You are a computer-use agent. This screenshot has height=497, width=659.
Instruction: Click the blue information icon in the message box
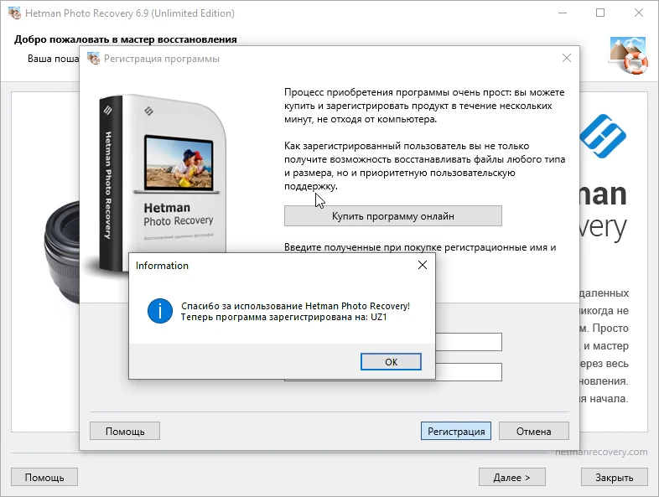pos(159,311)
